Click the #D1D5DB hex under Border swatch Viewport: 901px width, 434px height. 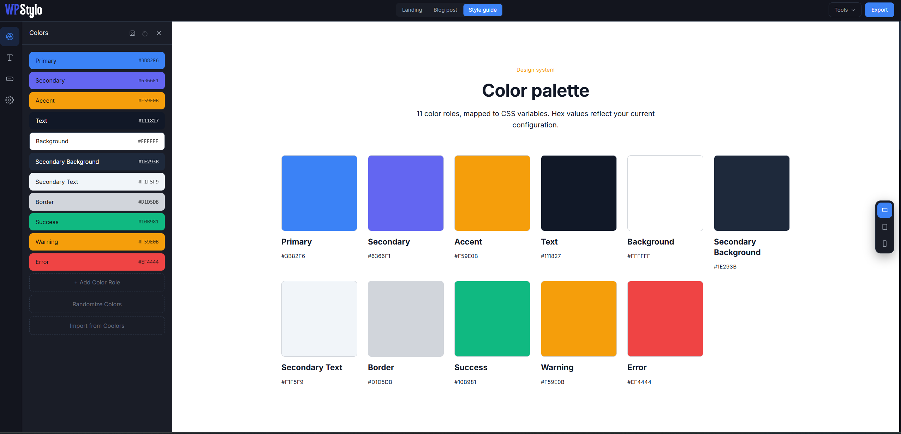coord(380,382)
